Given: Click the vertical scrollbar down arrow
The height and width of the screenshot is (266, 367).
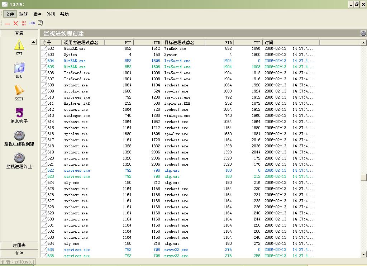Looking at the screenshot, I should 364,255.
